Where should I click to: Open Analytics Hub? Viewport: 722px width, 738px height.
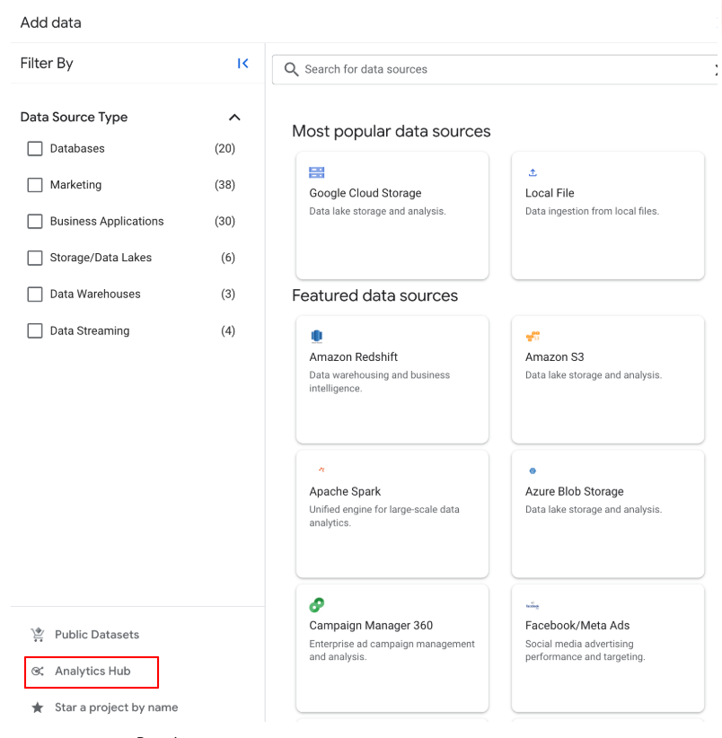92,672
